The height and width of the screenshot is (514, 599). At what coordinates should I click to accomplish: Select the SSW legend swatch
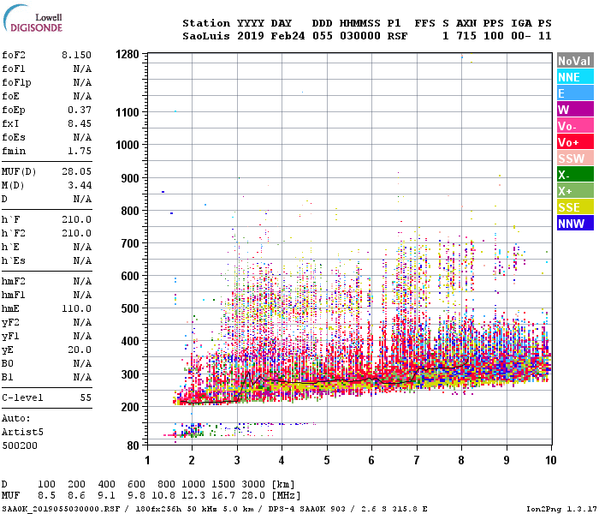[x=575, y=158]
